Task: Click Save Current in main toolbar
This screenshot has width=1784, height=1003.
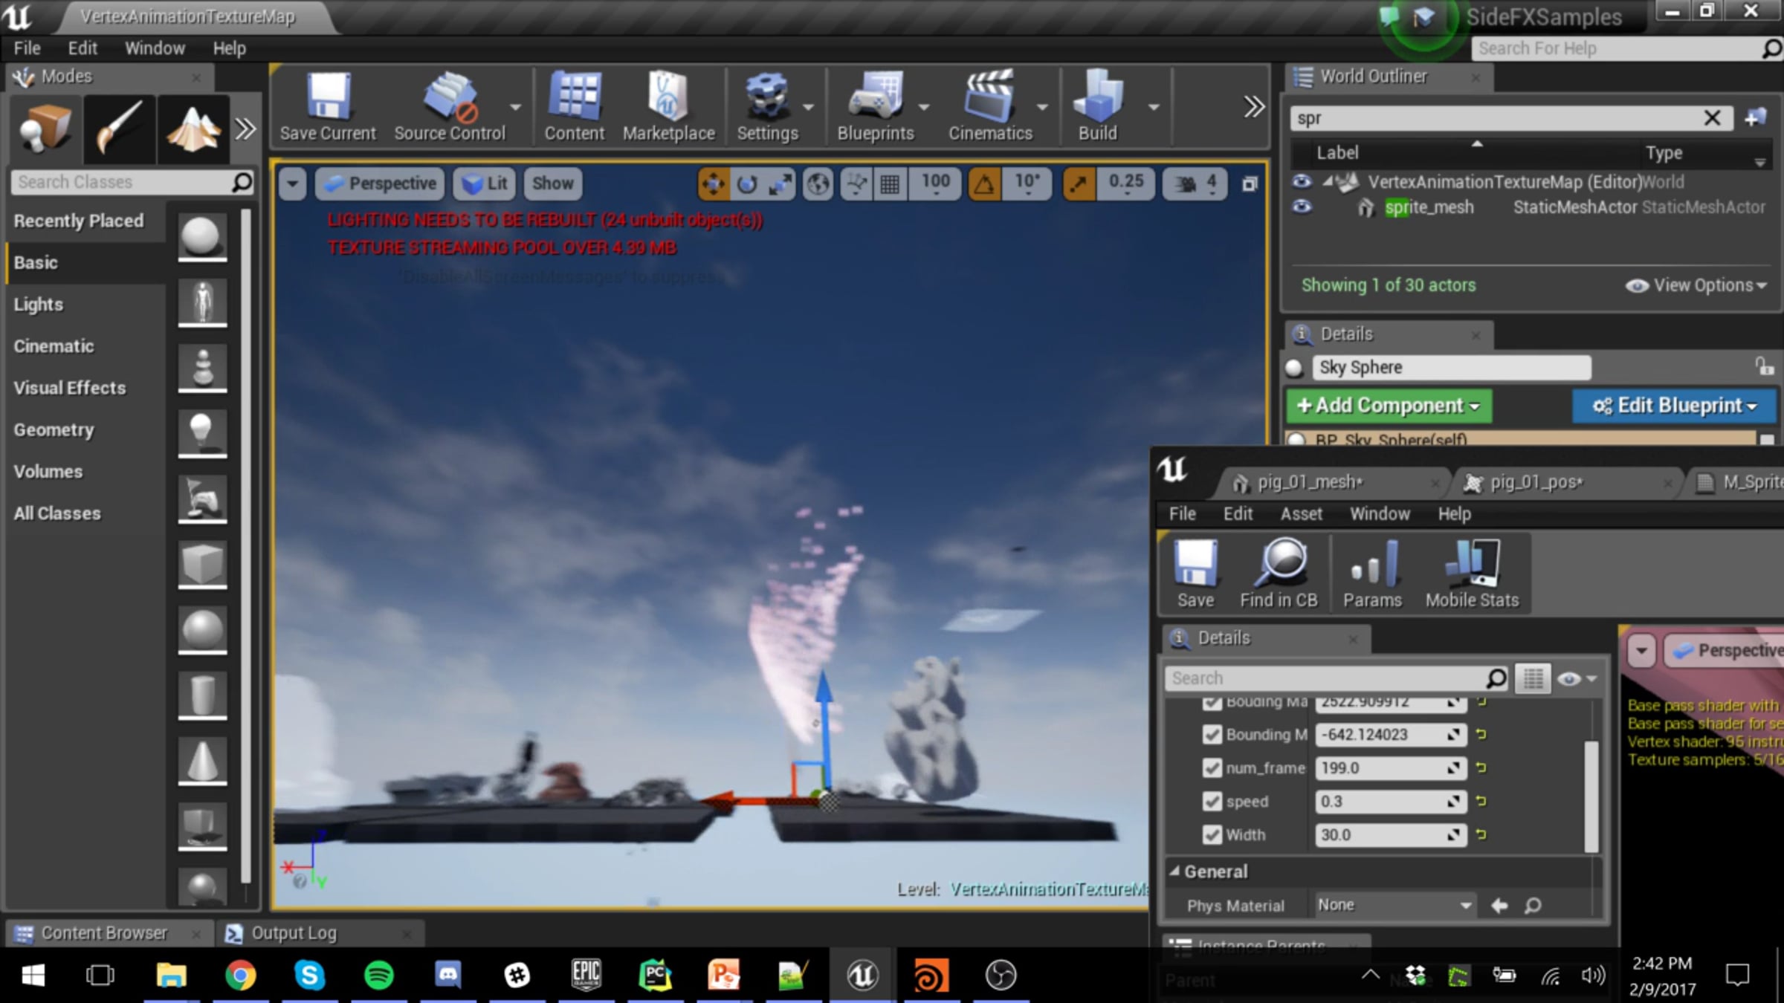Action: [328, 106]
